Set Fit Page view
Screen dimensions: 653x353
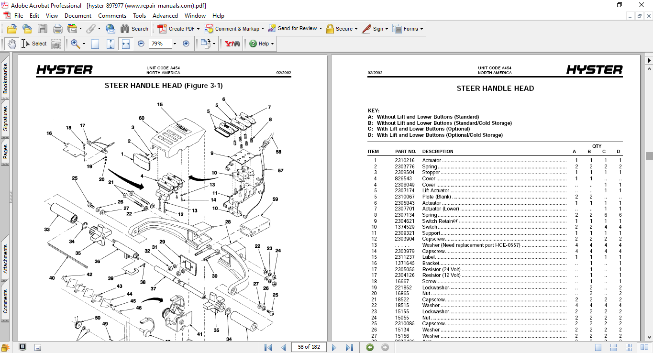[x=111, y=44]
